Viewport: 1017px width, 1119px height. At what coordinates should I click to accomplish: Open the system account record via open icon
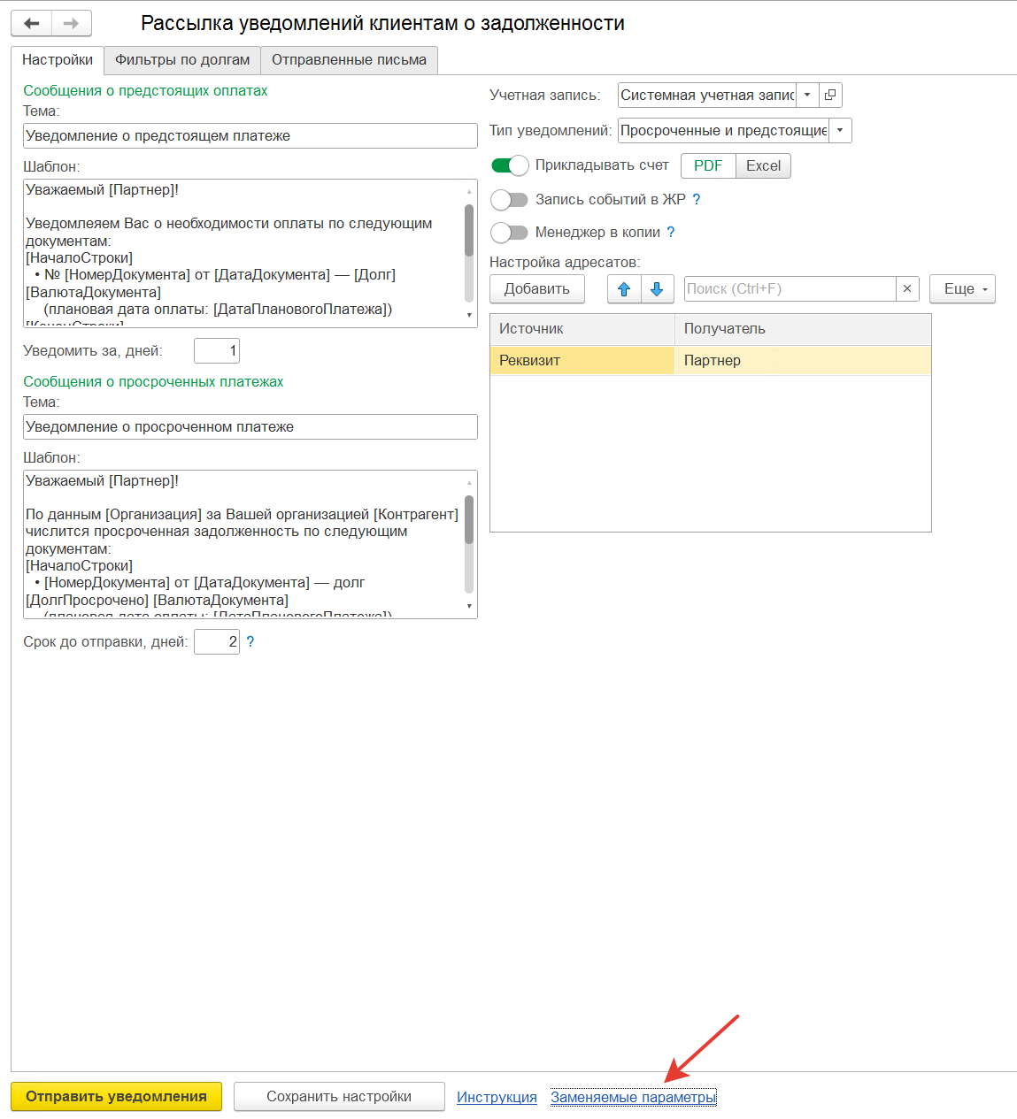click(830, 95)
